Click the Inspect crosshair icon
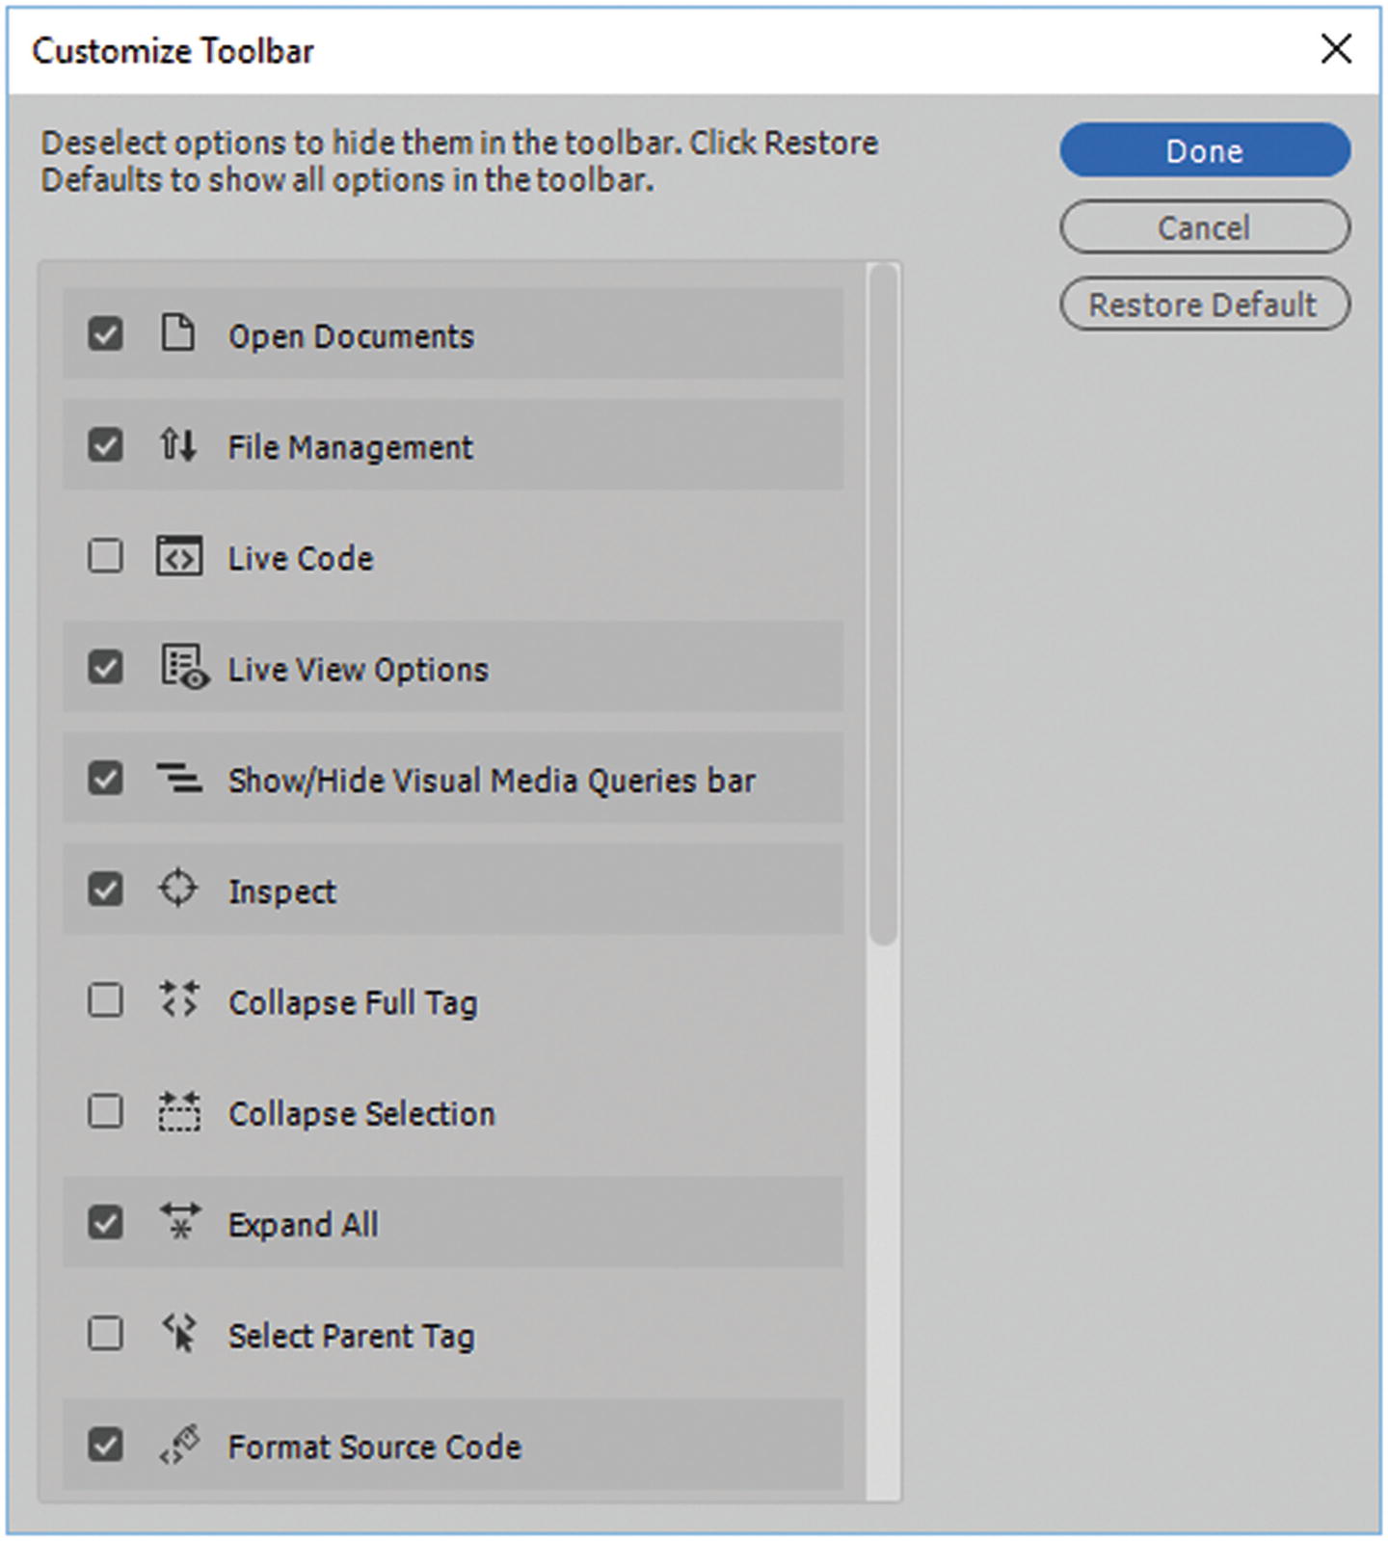 178,889
